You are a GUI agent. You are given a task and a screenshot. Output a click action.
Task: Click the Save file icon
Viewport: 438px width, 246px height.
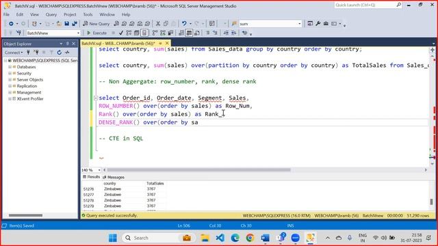coord(67,24)
